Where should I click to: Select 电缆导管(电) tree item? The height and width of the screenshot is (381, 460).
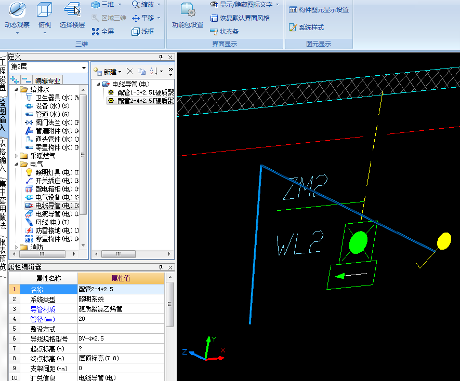[x=52, y=214]
